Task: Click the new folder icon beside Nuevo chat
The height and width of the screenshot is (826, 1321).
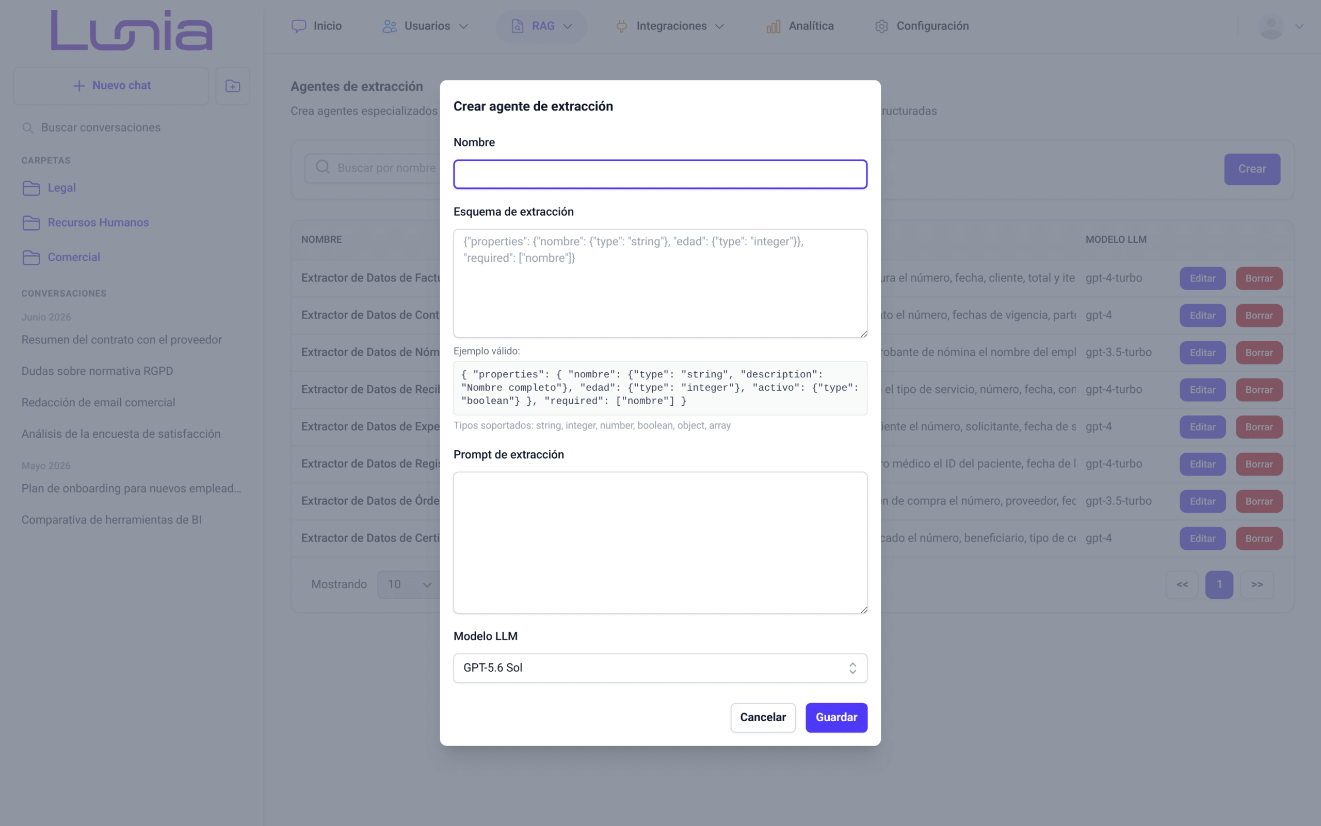Action: click(x=233, y=86)
